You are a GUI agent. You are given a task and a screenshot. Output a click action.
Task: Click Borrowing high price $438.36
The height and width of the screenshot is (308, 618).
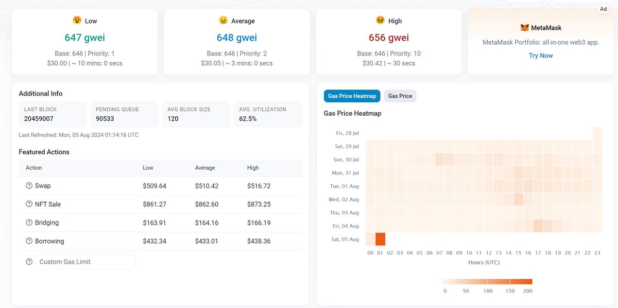point(259,241)
